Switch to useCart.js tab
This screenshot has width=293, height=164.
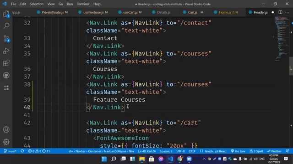pyautogui.click(x=130, y=12)
